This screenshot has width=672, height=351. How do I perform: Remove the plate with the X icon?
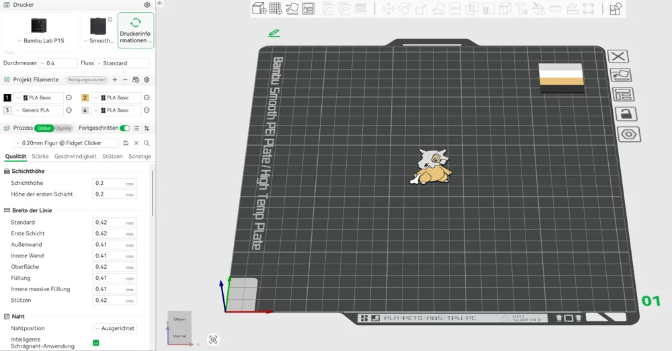[x=618, y=56]
